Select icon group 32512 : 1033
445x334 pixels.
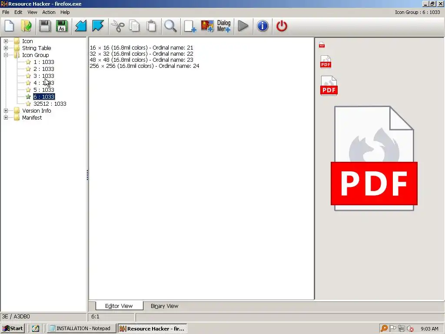tap(50, 104)
